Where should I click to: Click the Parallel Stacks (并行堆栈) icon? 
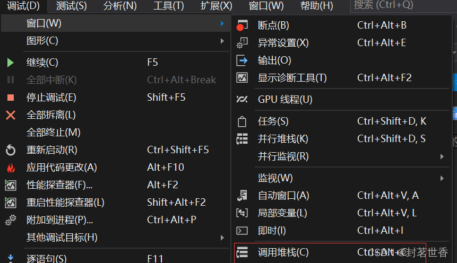pyautogui.click(x=242, y=139)
